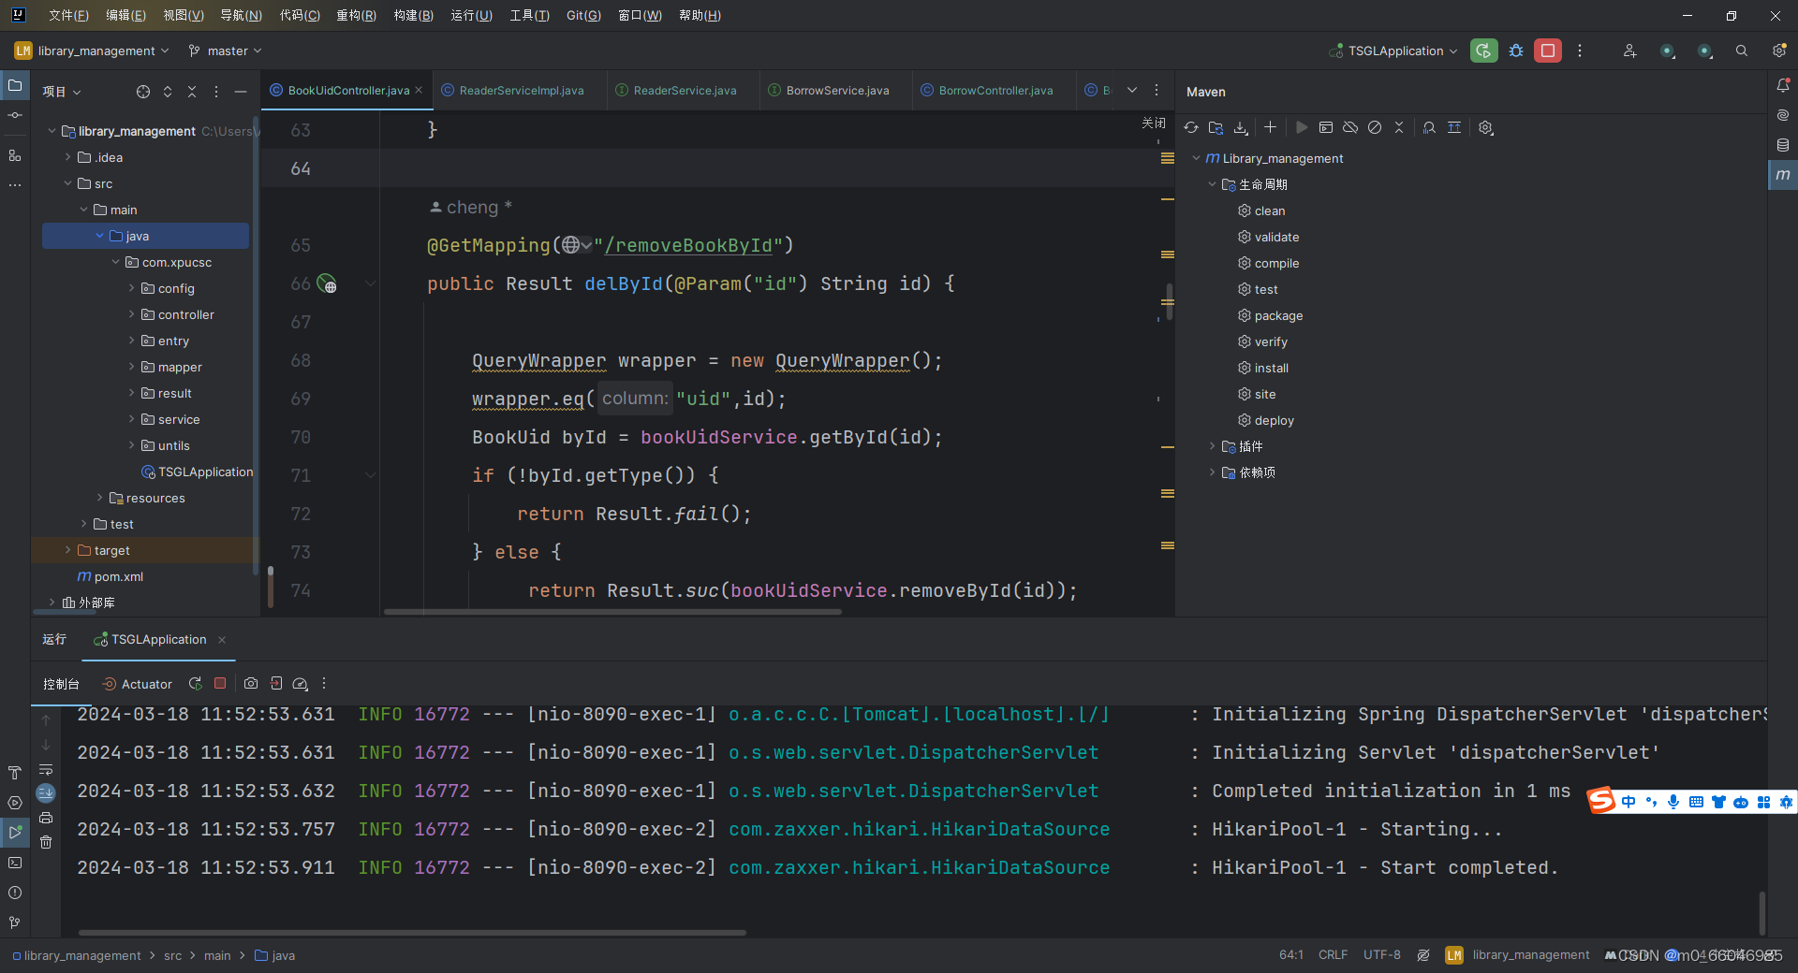Stop the running TSGLApplication process

pos(220,683)
